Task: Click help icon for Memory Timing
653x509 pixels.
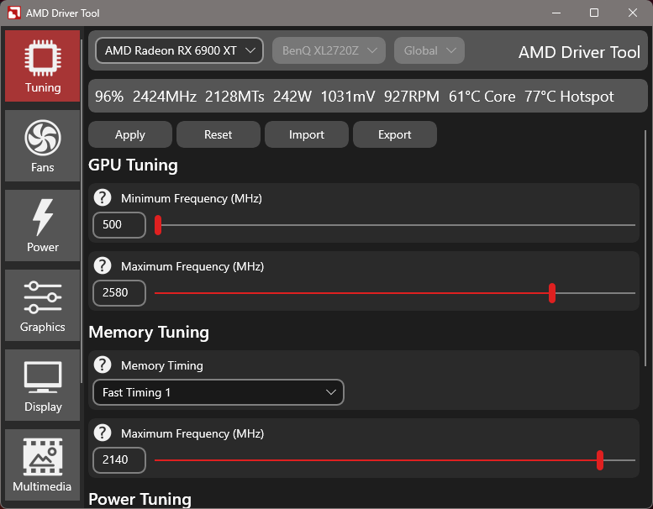Action: pos(103,365)
